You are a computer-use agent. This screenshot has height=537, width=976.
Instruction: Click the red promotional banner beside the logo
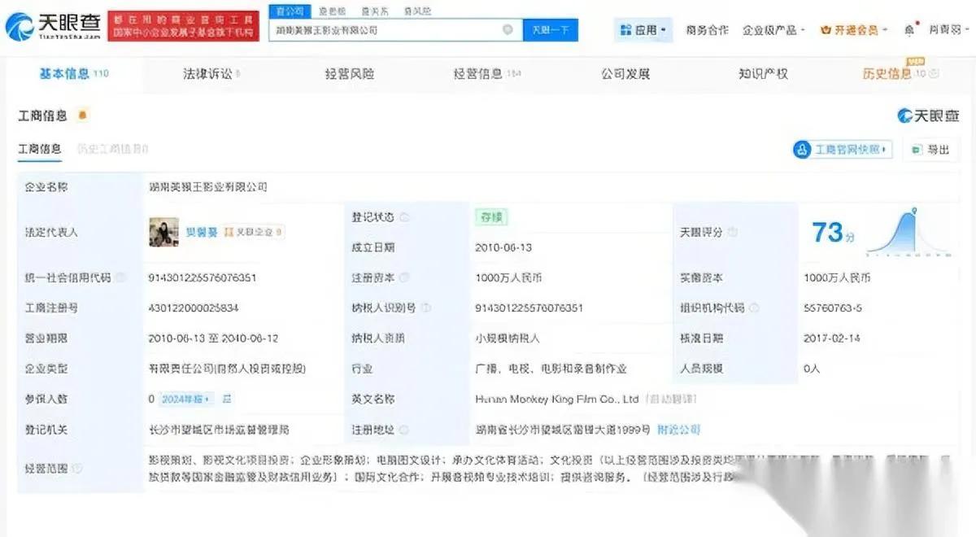(x=183, y=27)
